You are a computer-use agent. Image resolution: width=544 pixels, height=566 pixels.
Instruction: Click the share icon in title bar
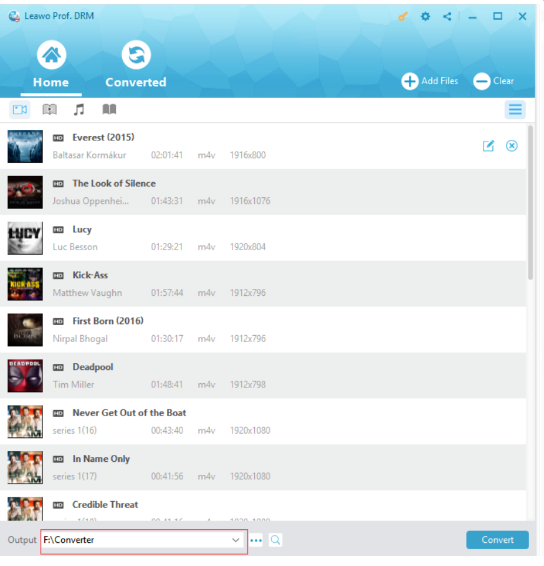[447, 16]
